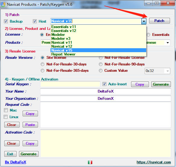Click the Patch button
Image resolution: width=176 pixels, height=167 pixels.
tap(159, 21)
